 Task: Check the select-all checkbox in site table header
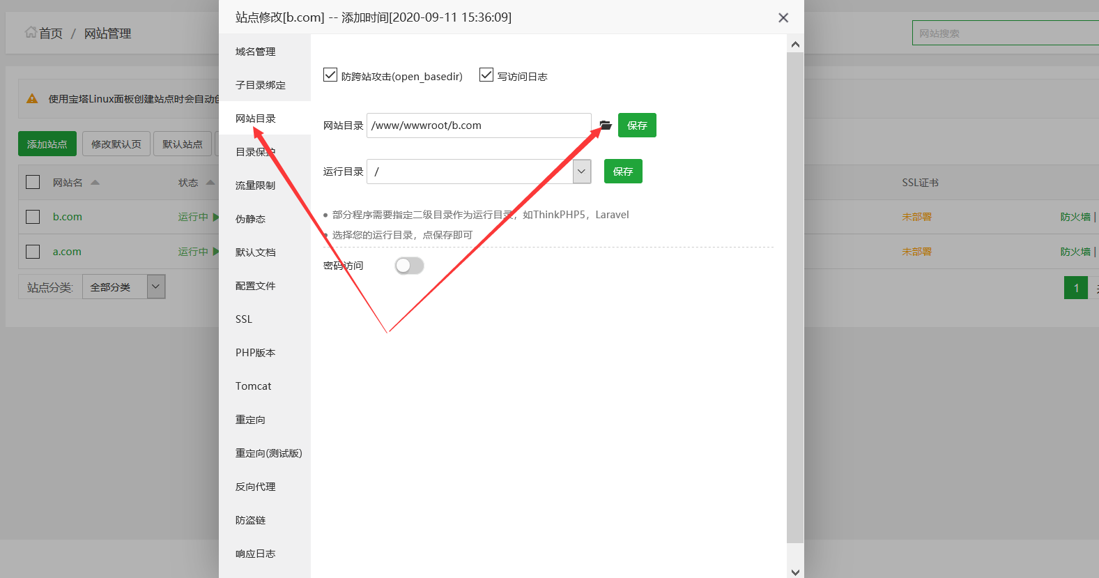click(33, 182)
